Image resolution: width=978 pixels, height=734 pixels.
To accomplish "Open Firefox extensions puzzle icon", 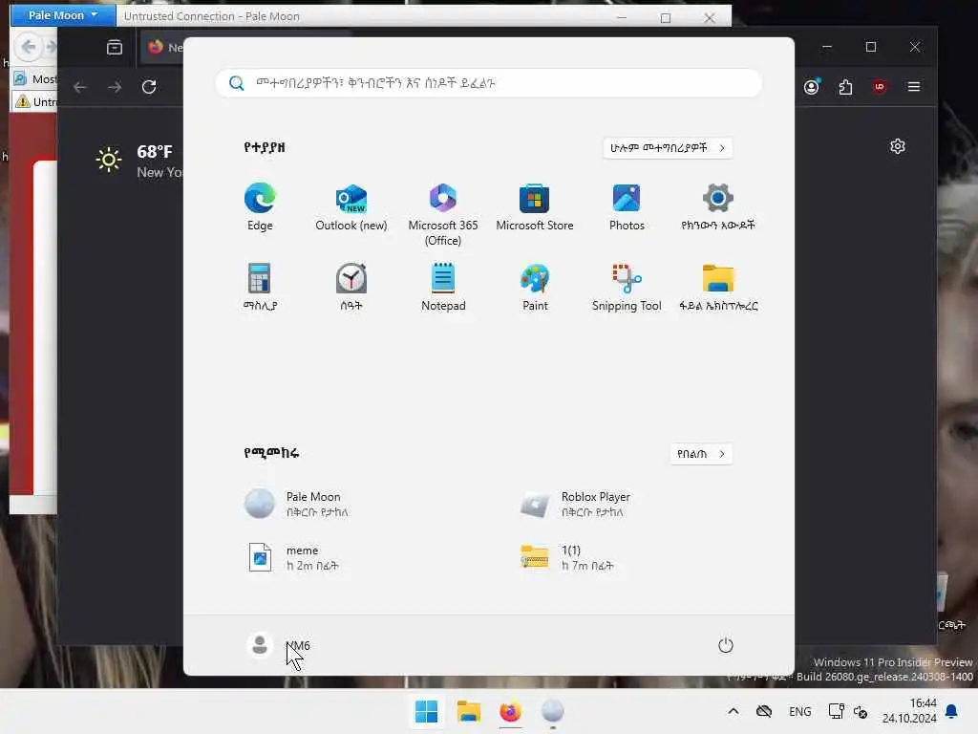I will pyautogui.click(x=846, y=87).
